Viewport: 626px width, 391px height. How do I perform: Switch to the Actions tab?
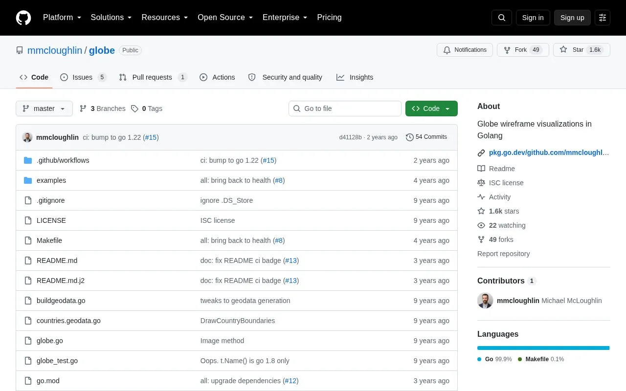(217, 77)
